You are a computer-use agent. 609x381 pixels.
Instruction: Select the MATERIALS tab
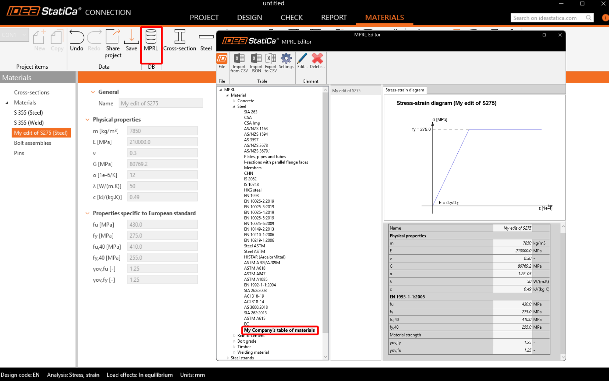click(384, 17)
